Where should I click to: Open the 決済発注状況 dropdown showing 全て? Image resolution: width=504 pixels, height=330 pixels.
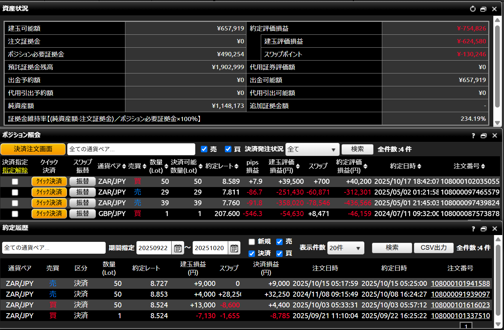[312, 149]
